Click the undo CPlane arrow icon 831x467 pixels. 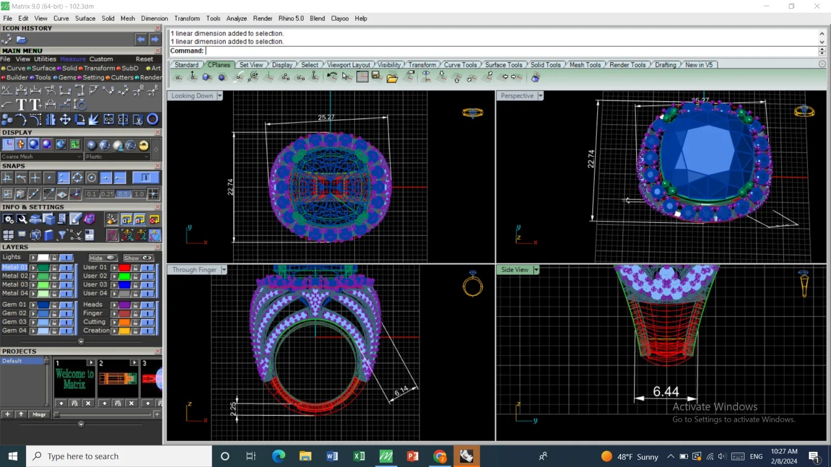click(331, 77)
